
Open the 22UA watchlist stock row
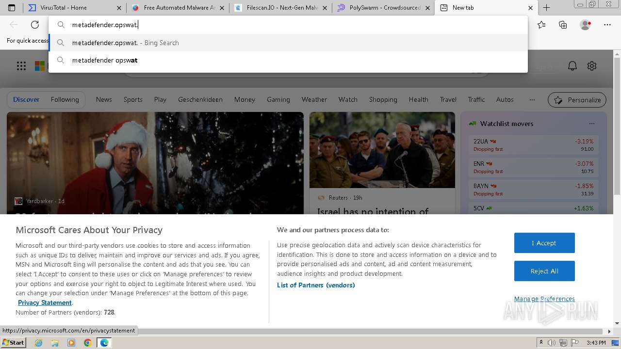(x=534, y=144)
